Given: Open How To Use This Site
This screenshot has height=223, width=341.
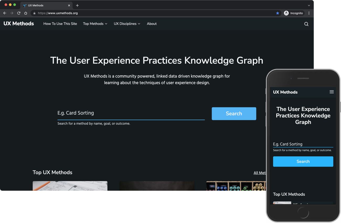Looking at the screenshot, I should 60,24.
